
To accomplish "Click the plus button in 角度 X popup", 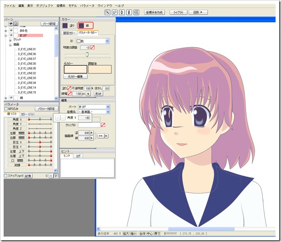I will coord(58,118).
